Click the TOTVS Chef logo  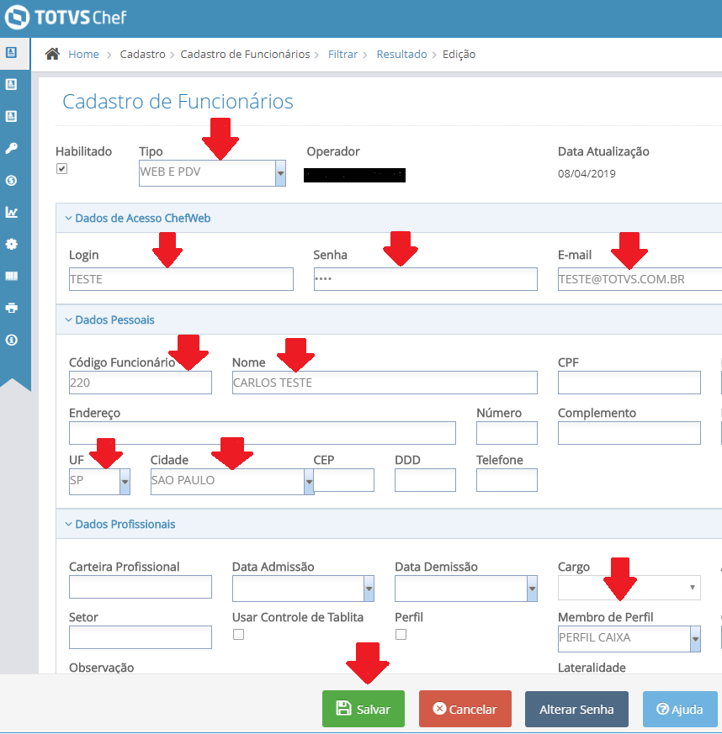pyautogui.click(x=65, y=18)
